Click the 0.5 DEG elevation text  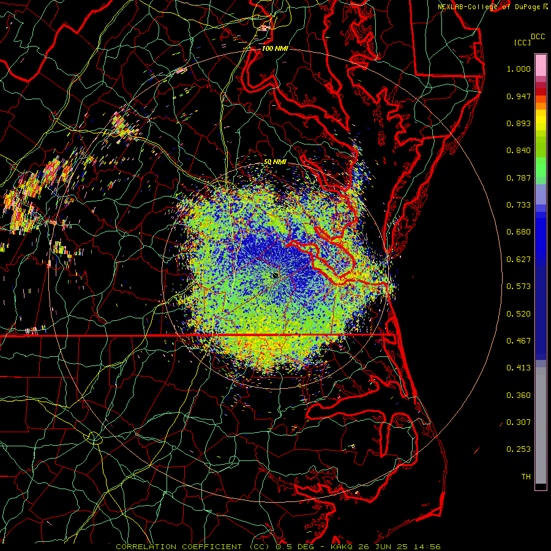[295, 547]
